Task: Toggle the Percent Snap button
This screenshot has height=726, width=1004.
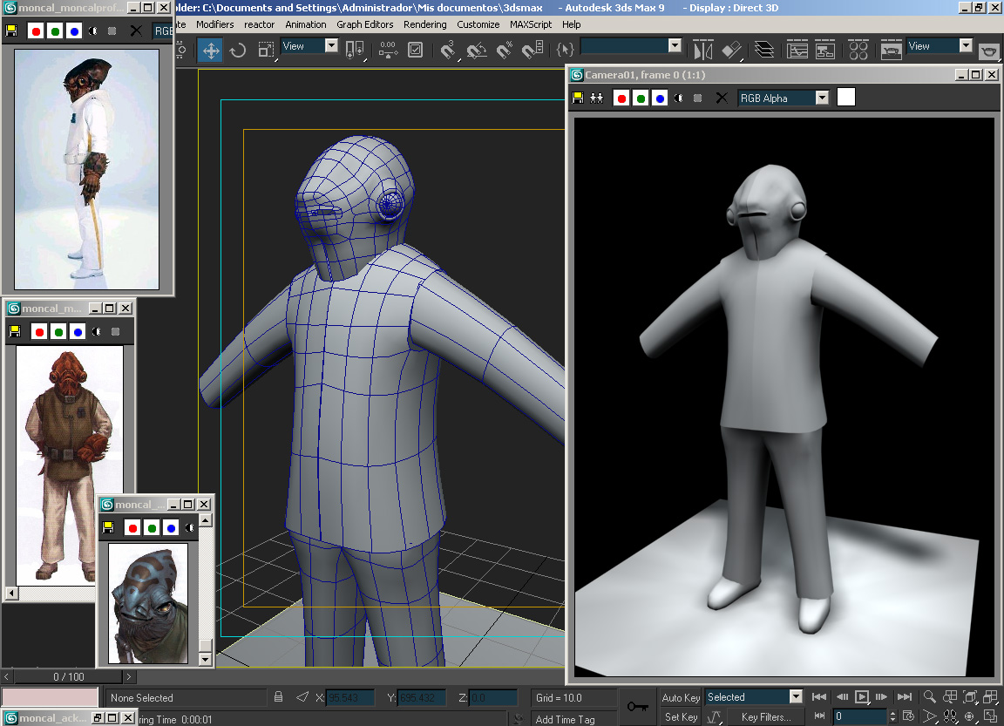Action: (505, 50)
